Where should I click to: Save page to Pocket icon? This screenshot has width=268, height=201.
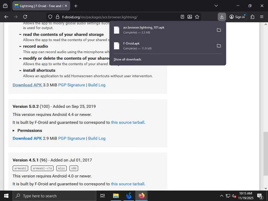[190, 17]
